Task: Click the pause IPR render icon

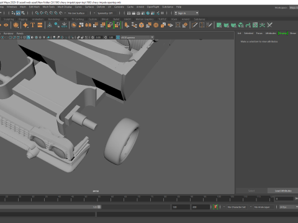Action: tap(162, 13)
